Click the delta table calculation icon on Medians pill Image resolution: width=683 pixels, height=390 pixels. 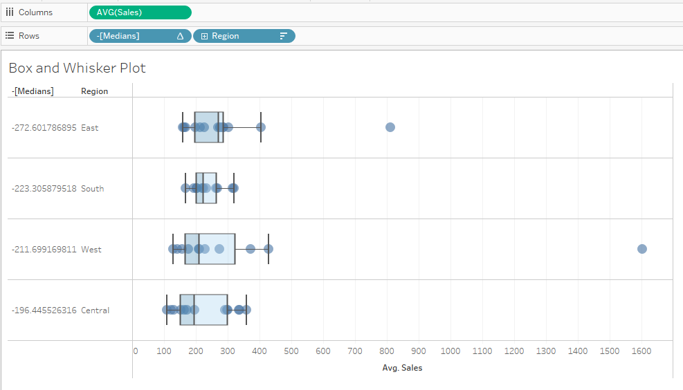[180, 36]
